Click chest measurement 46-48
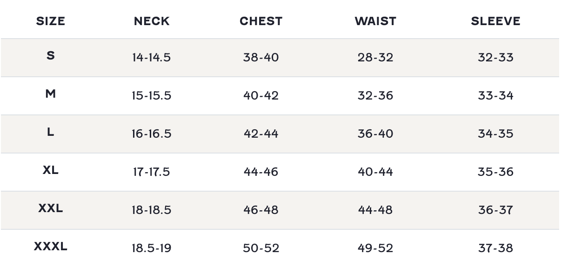 coord(261,210)
